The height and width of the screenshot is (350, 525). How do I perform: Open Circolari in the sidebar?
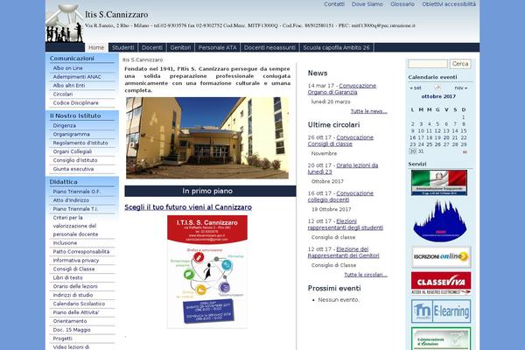pyautogui.click(x=63, y=94)
